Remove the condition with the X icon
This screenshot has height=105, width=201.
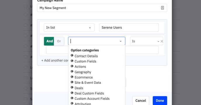click(162, 41)
